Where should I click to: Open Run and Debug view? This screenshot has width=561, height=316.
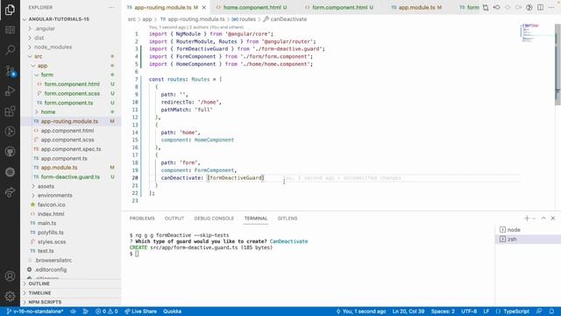pyautogui.click(x=10, y=91)
